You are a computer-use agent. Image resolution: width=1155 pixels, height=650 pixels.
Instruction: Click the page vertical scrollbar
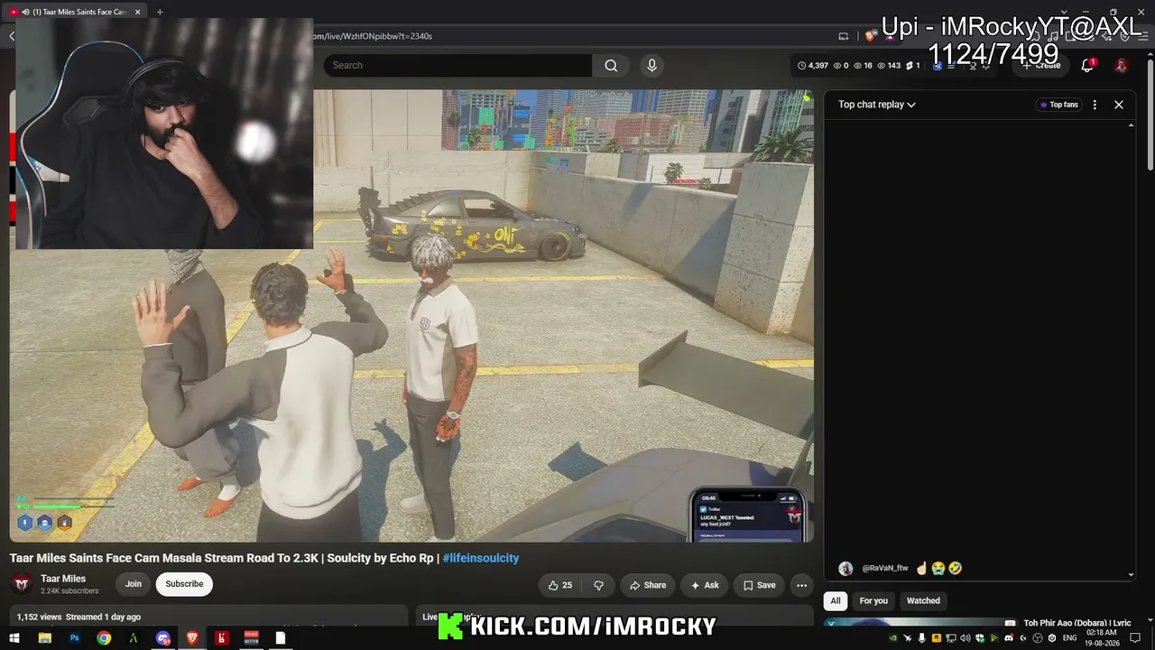click(x=1150, y=113)
